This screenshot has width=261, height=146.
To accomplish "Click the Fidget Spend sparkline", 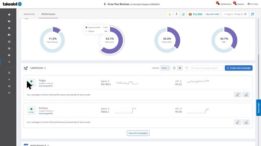I will coord(127,83).
